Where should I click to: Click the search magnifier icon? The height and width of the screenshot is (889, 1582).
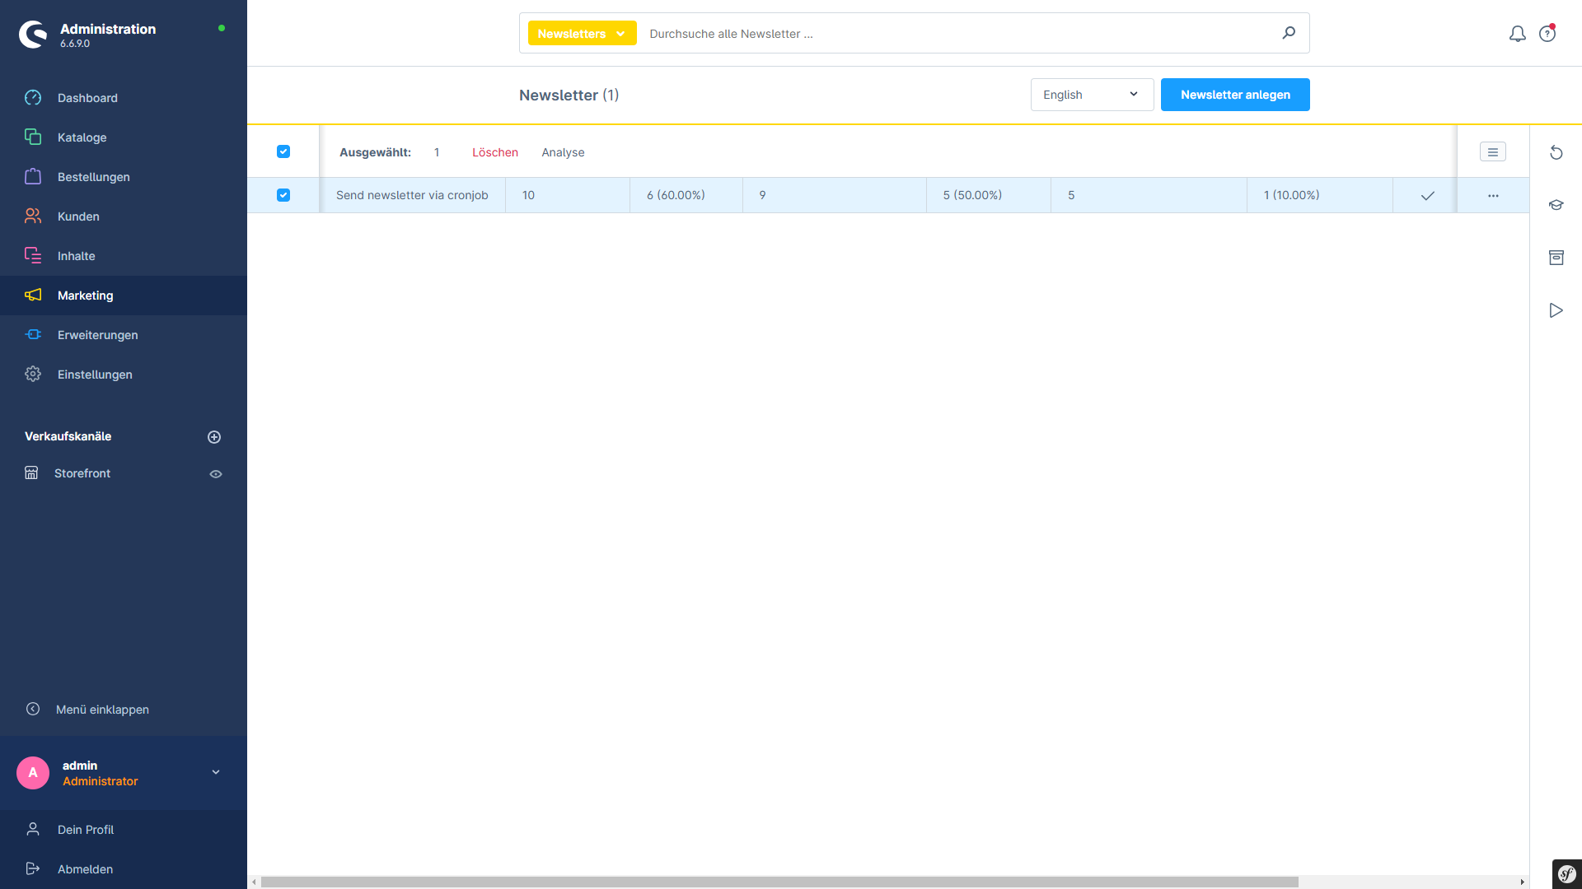(x=1289, y=33)
